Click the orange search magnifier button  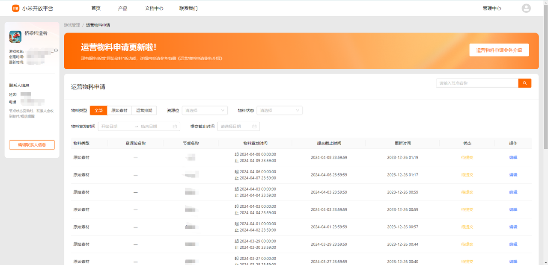(524, 83)
